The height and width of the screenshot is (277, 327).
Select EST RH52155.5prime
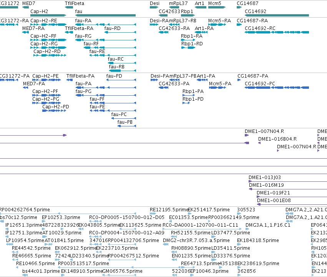pos(174,237)
